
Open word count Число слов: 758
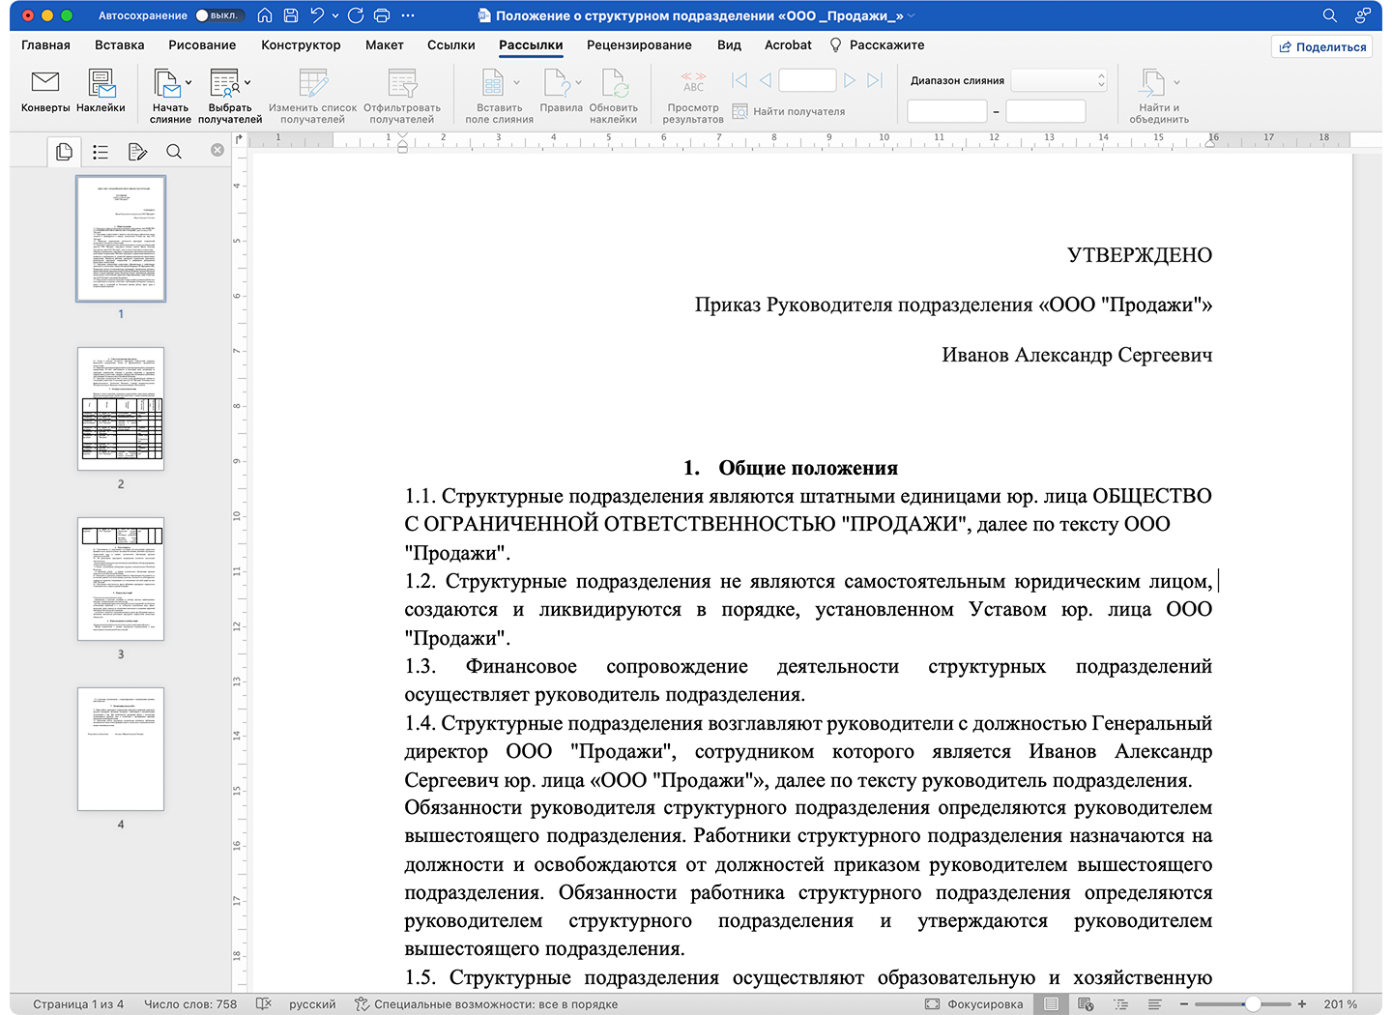tap(190, 1004)
